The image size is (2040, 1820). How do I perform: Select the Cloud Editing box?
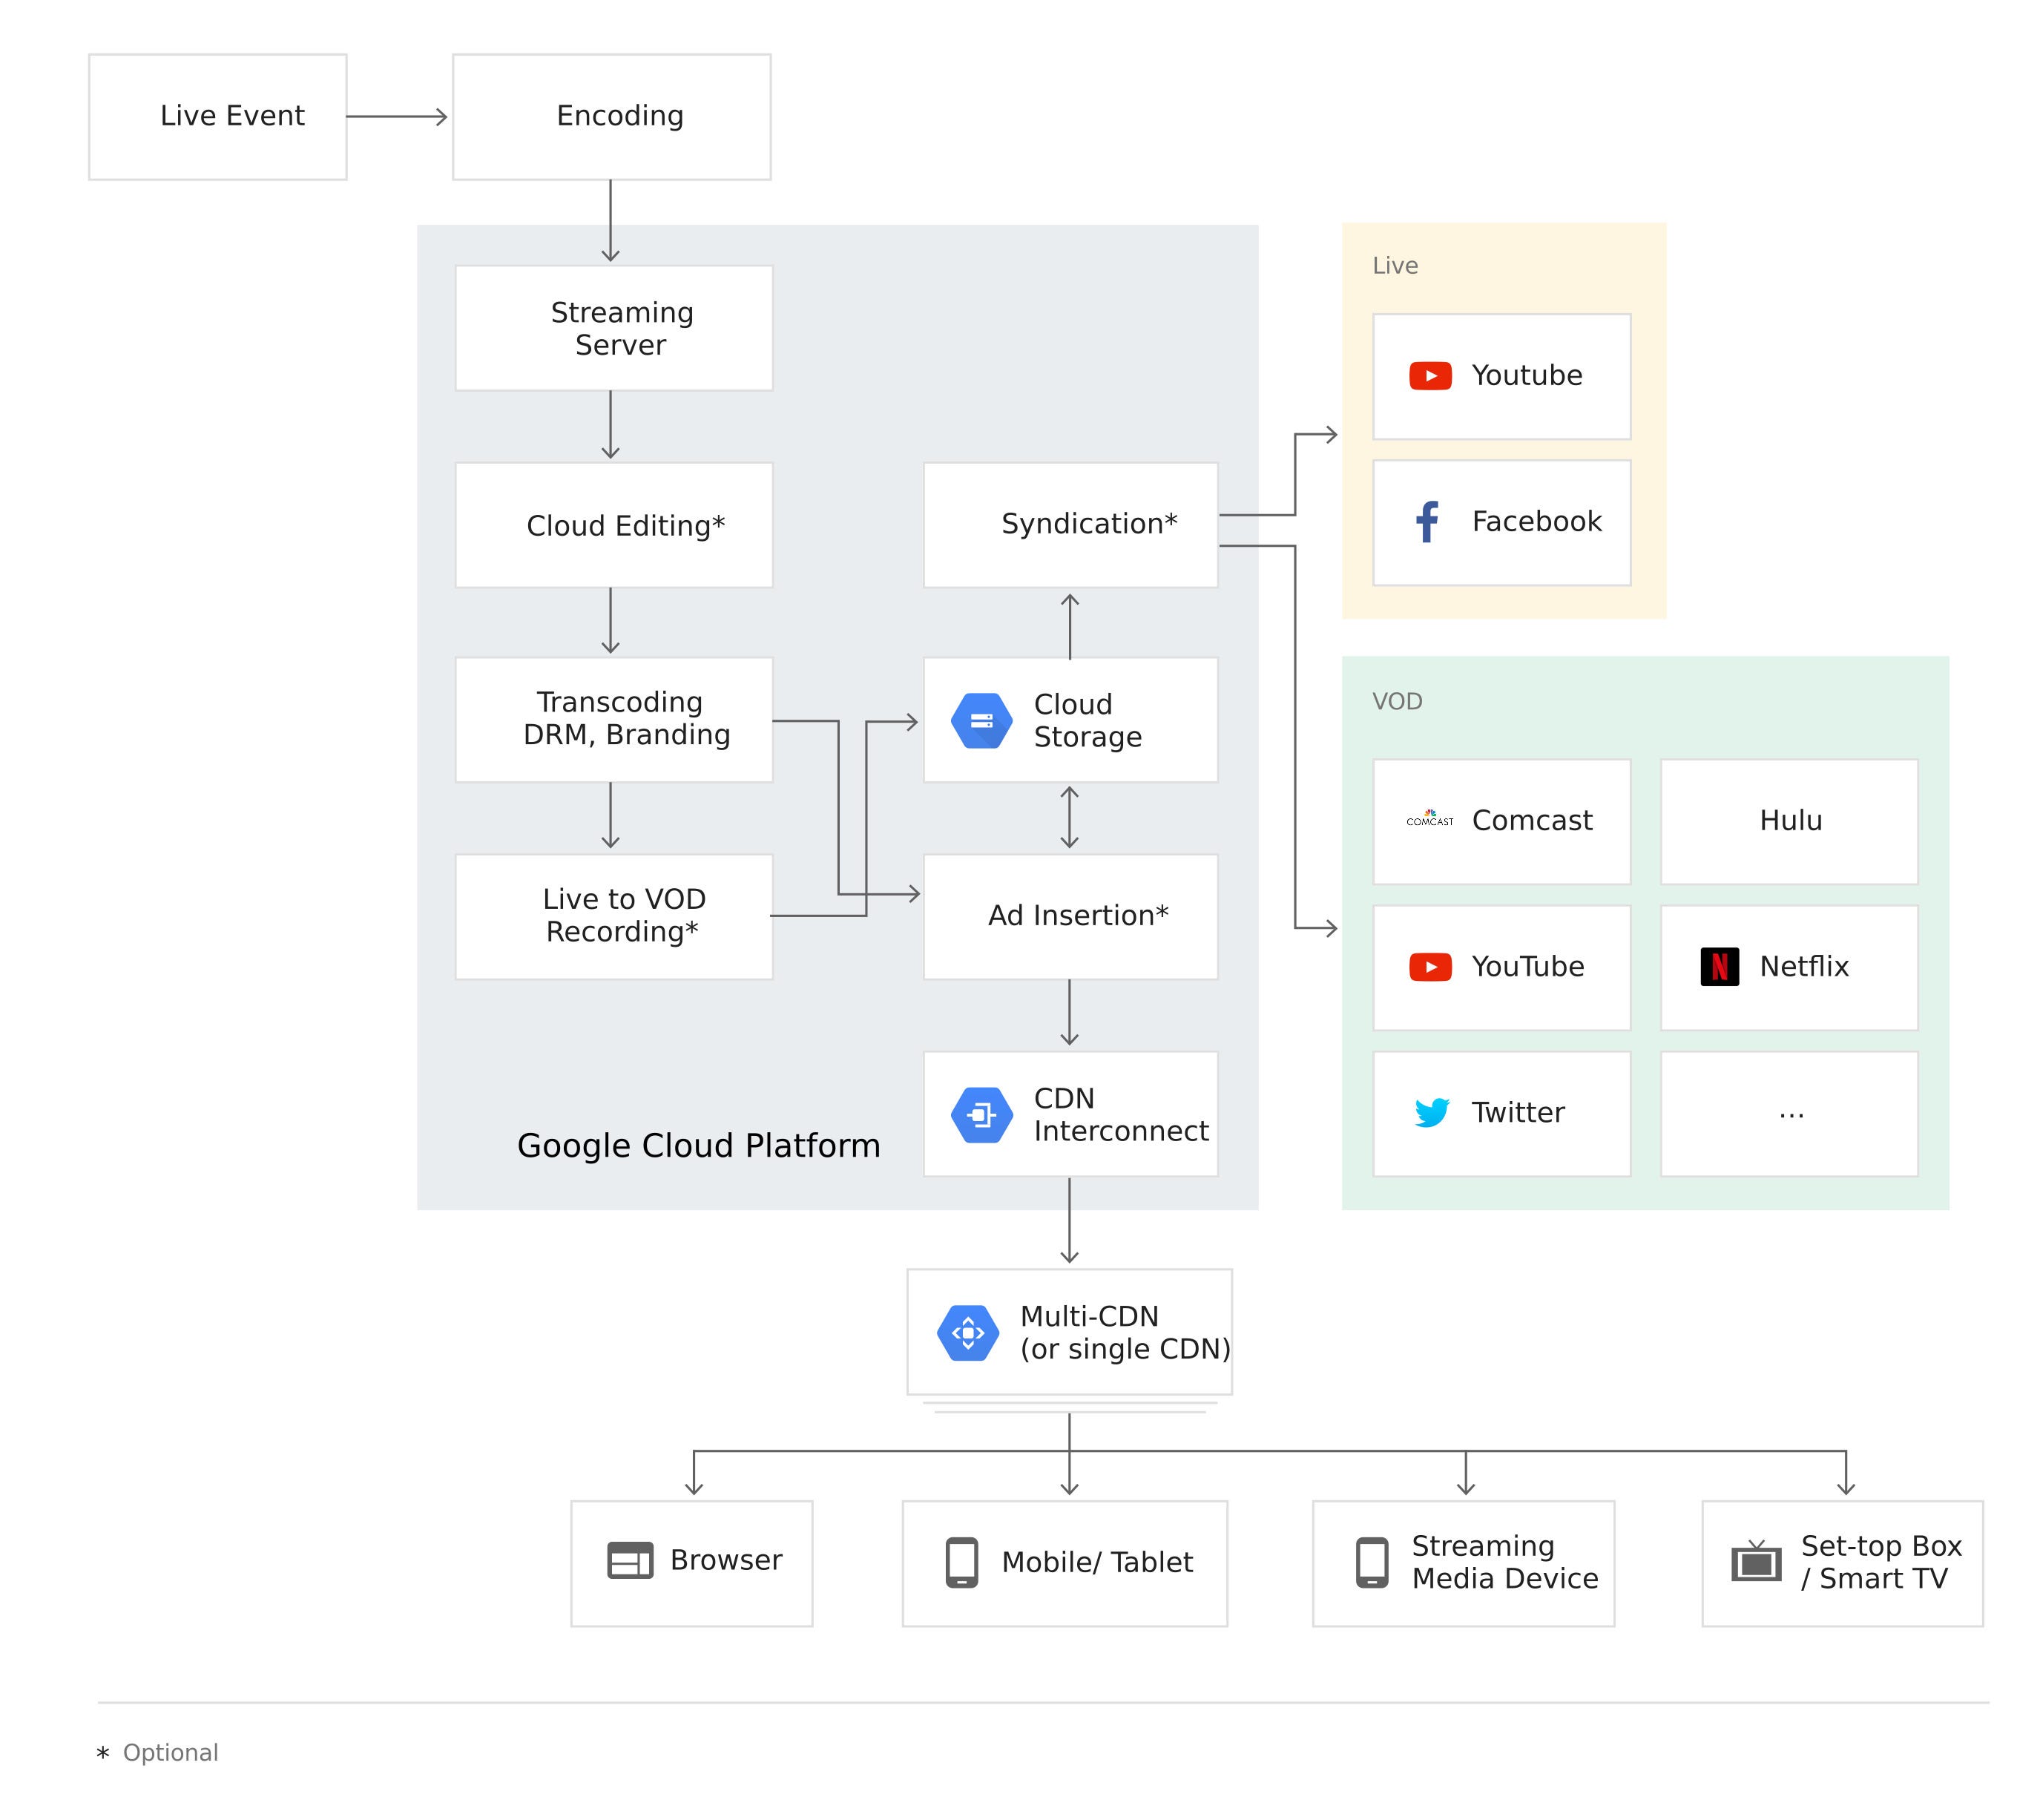tap(614, 525)
